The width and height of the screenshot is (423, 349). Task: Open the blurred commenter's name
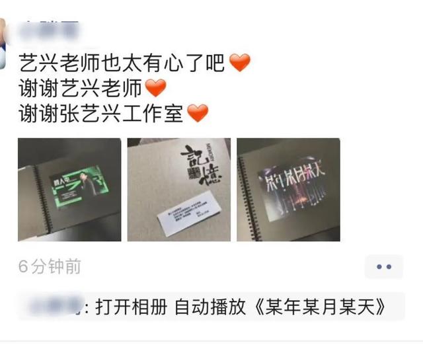(x=56, y=307)
